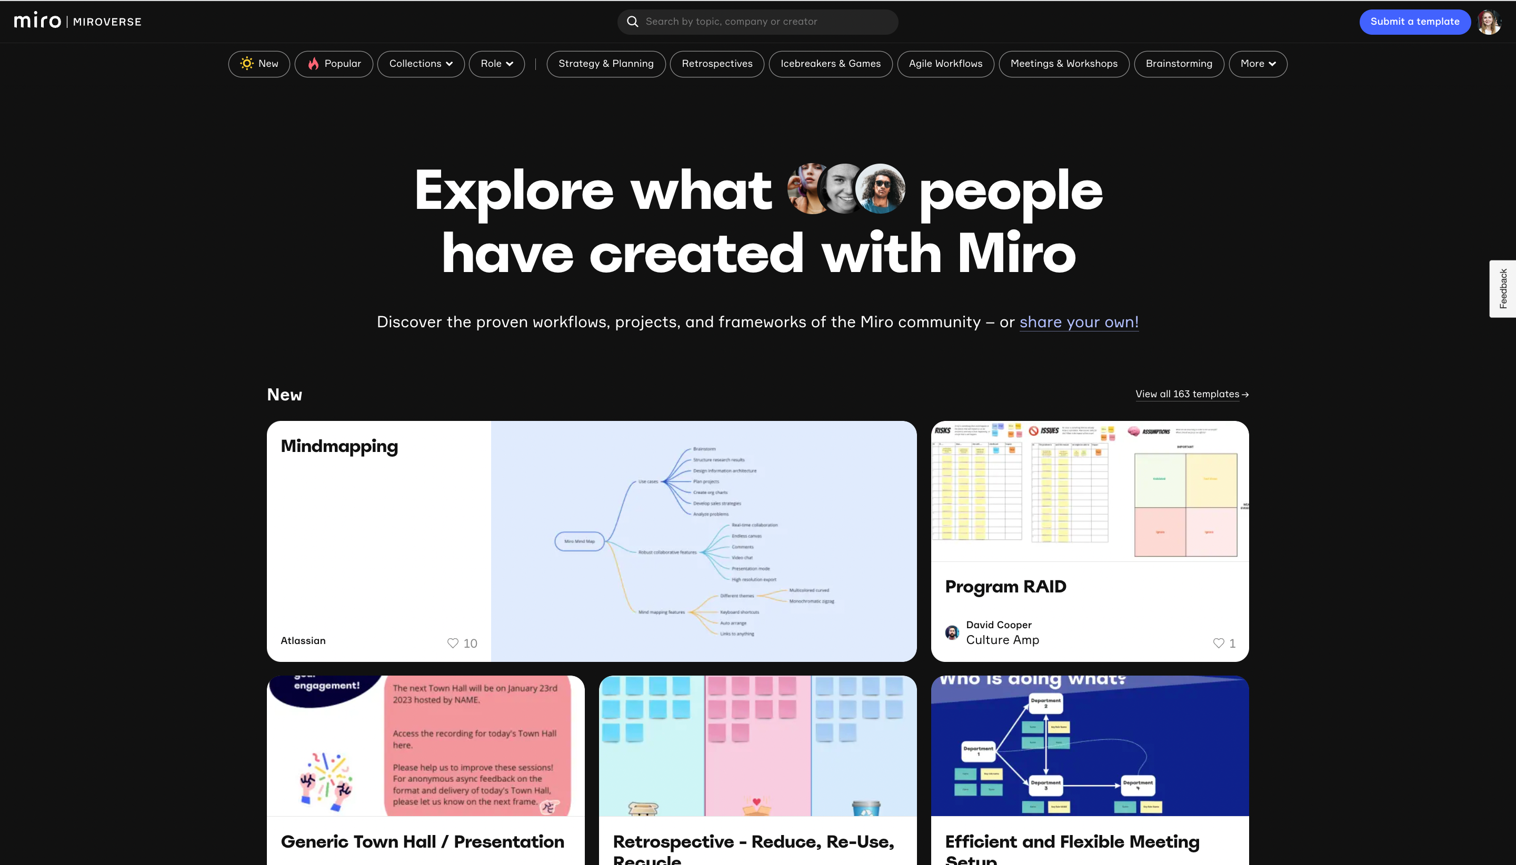Like the Mindmapping template heart
Image resolution: width=1516 pixels, height=865 pixels.
(x=453, y=643)
